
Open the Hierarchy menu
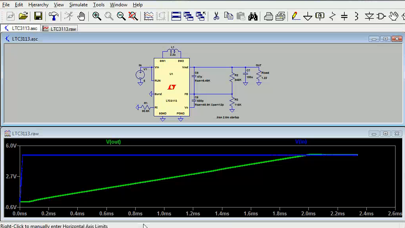click(x=38, y=5)
